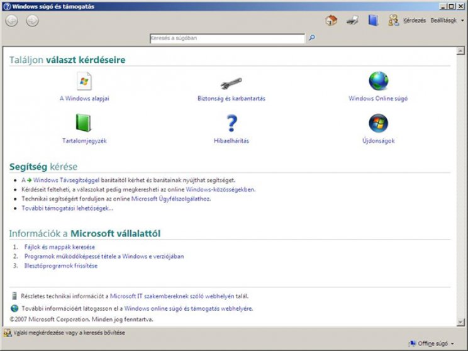Click the wrench icon for security and maintenance

coord(231,83)
